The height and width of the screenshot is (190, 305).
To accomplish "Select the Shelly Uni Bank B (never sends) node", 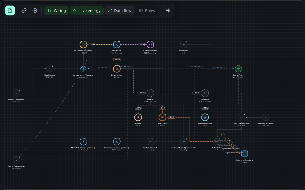I will [184, 141].
